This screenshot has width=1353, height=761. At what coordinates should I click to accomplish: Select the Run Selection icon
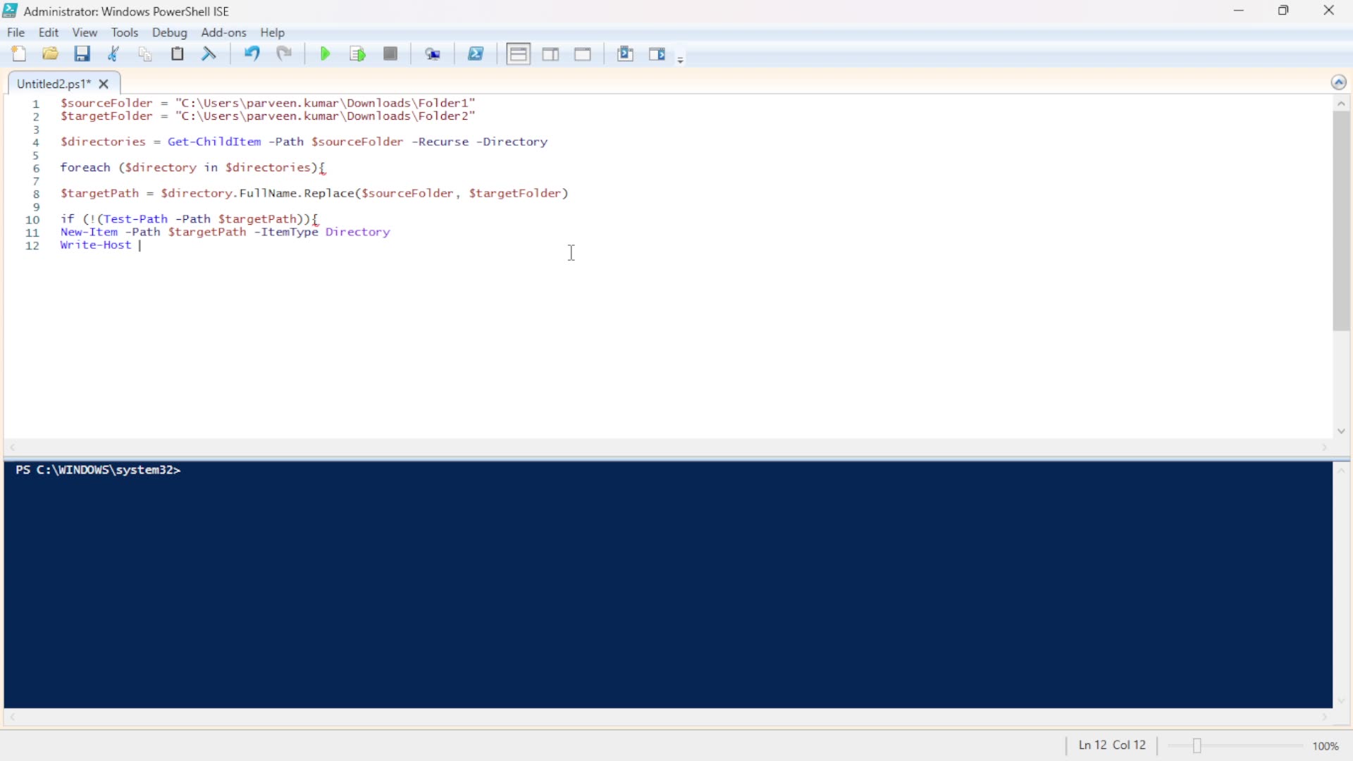click(357, 54)
